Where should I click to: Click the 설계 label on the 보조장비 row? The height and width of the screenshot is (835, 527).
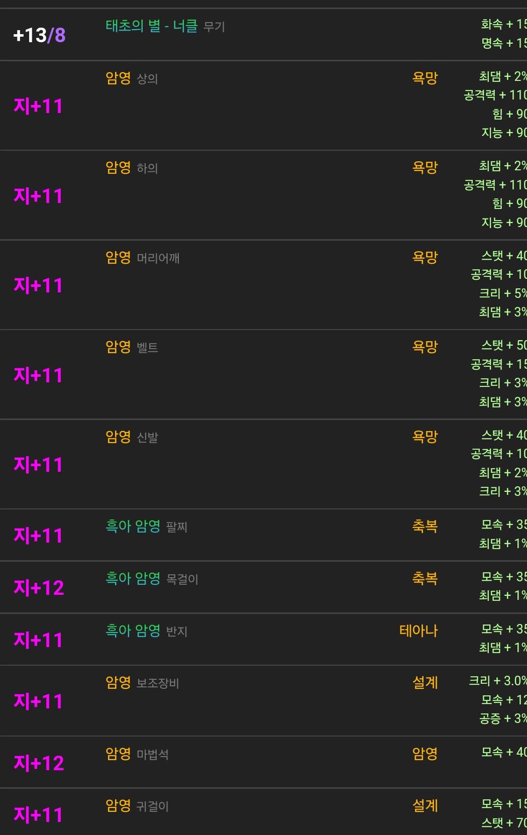425,683
